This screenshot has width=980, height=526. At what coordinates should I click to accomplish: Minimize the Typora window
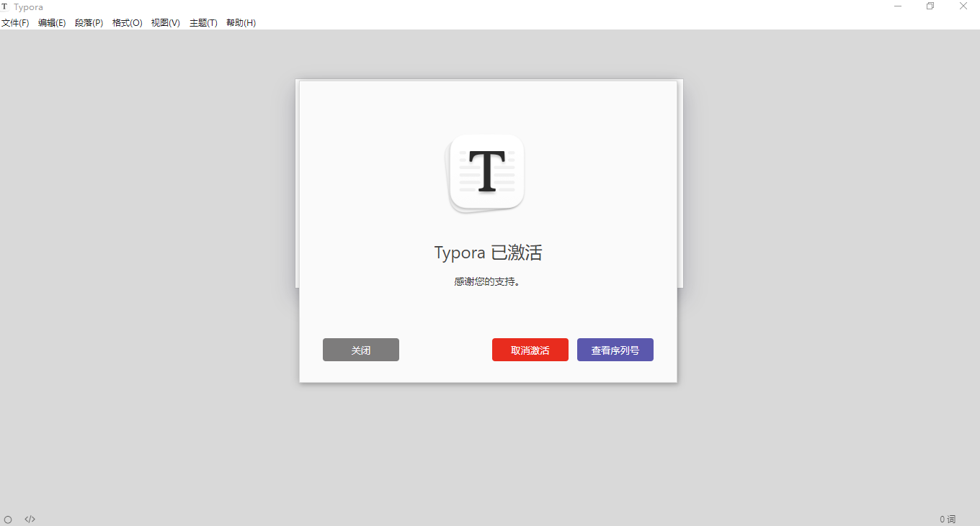899,6
